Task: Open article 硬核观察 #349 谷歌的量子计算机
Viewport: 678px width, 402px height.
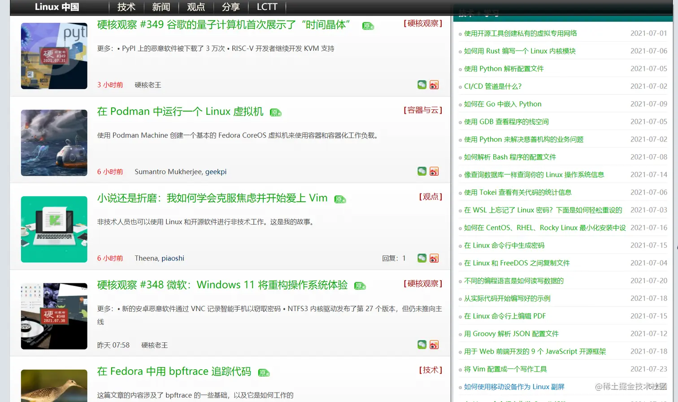Action: (x=223, y=25)
